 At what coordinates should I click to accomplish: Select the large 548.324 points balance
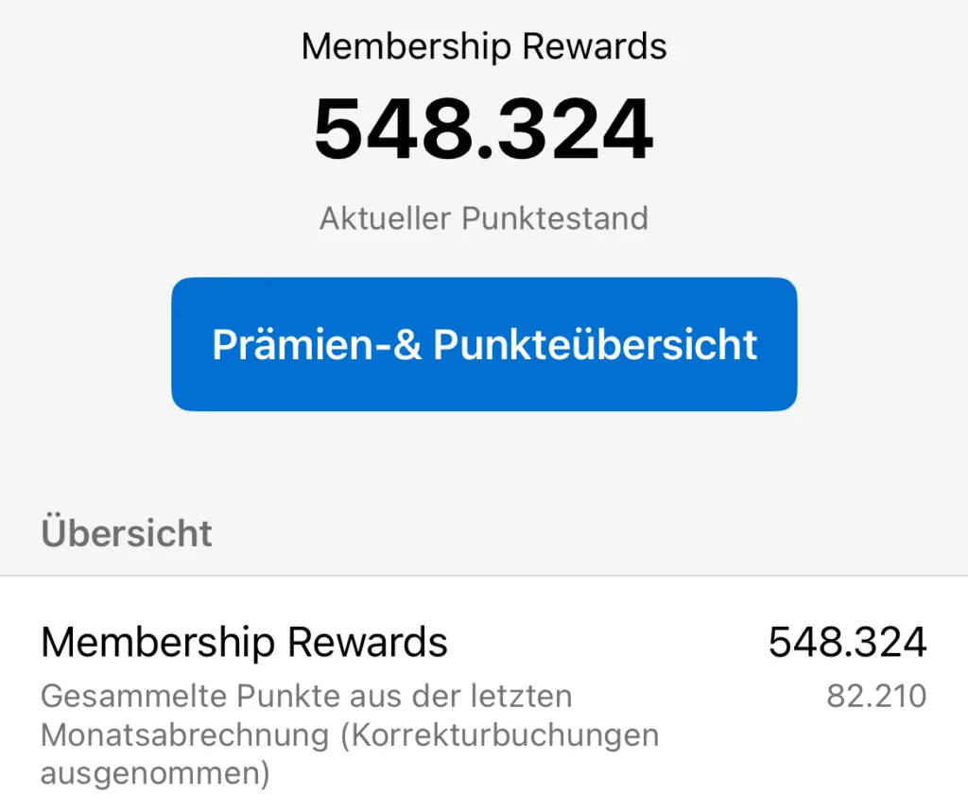(x=483, y=130)
